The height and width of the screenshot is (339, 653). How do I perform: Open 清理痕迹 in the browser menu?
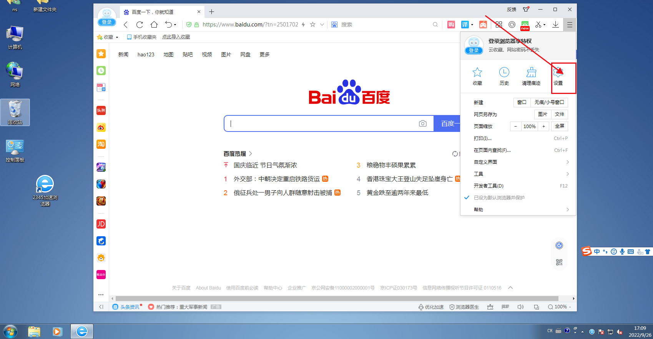tap(531, 76)
